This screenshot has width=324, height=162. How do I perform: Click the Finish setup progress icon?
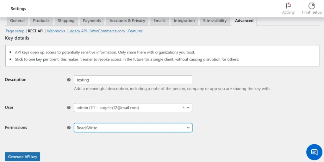(312, 6)
